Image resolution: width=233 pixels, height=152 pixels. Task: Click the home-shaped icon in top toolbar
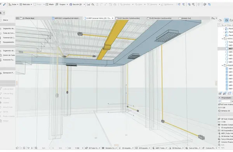coord(115,4)
